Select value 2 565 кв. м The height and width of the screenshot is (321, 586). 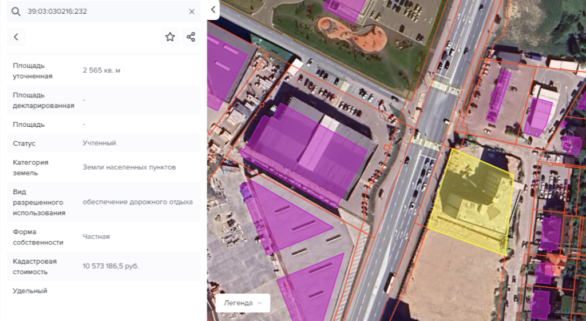(x=101, y=70)
